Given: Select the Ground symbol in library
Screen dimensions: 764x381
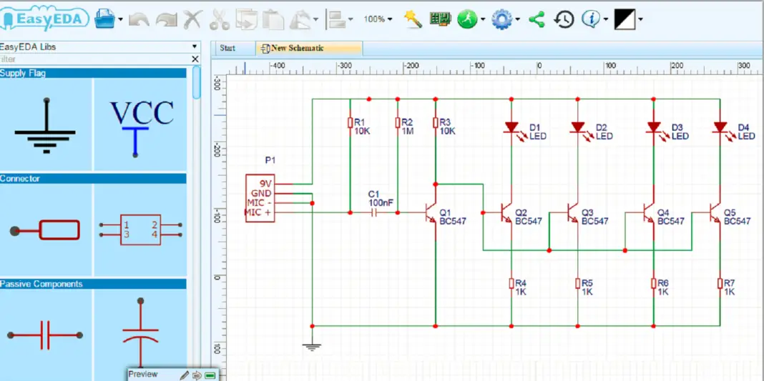Looking at the screenshot, I should (46, 125).
